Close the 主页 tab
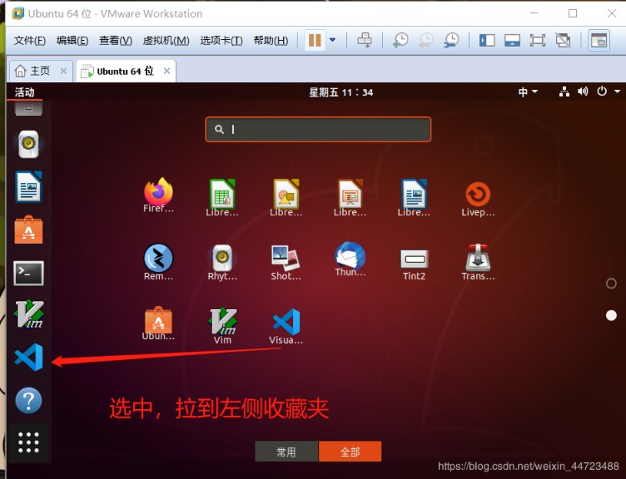This screenshot has height=479, width=626. (x=63, y=71)
